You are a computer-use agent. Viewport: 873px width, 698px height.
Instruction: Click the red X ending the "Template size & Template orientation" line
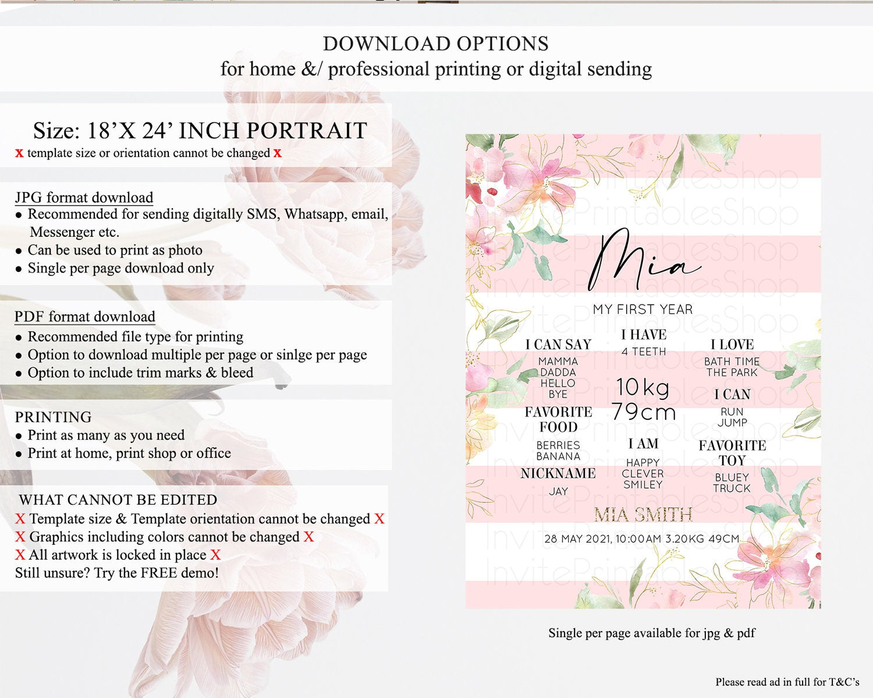(x=379, y=519)
